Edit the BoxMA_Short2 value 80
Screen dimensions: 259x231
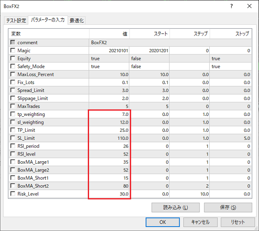(109, 186)
